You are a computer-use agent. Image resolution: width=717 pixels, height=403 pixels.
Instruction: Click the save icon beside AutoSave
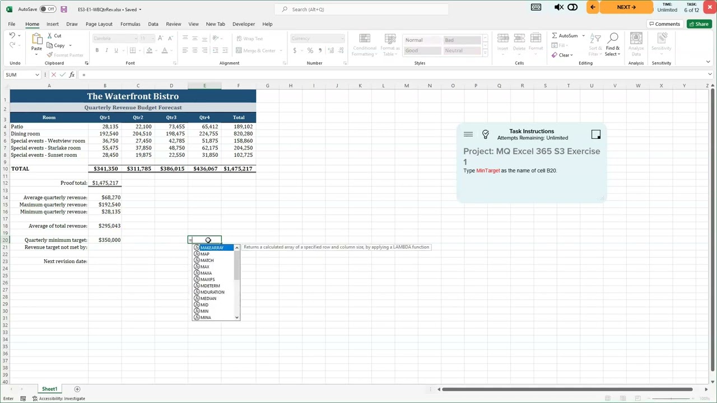(x=64, y=10)
